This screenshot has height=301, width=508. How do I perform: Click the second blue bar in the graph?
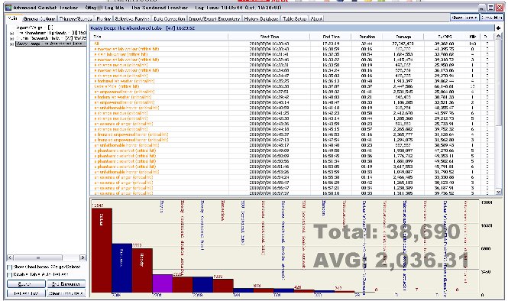202,284
